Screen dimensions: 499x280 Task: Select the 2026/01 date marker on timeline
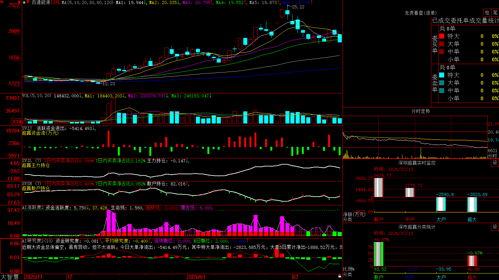click(196, 277)
